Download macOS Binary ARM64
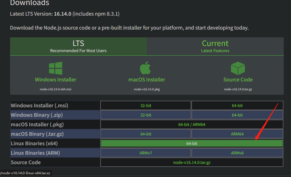Screen dimensions: 291x177 [237, 134]
